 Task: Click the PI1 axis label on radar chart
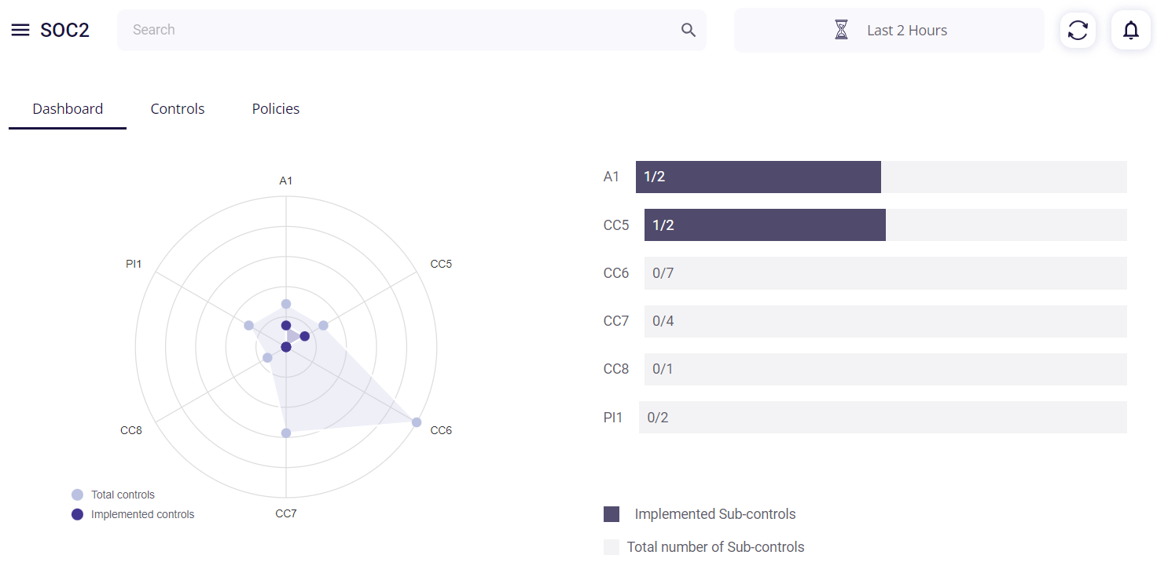pos(134,264)
